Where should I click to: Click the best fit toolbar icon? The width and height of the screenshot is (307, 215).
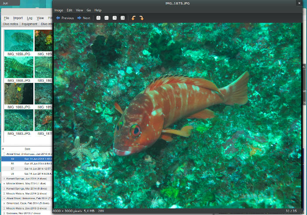(122, 18)
